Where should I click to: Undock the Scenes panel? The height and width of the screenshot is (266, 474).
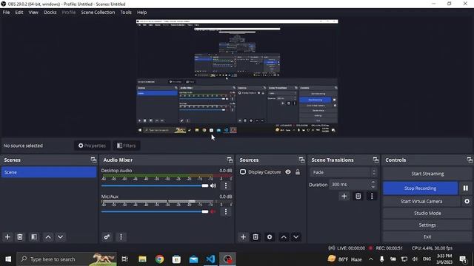pos(93,160)
